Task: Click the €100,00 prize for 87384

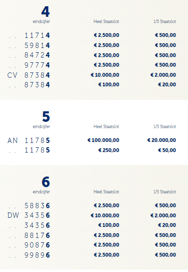Action: 109,84
